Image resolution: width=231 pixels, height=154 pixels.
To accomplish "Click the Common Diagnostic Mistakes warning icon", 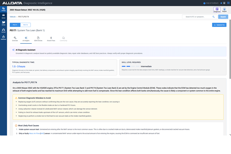I will point(16,98).
